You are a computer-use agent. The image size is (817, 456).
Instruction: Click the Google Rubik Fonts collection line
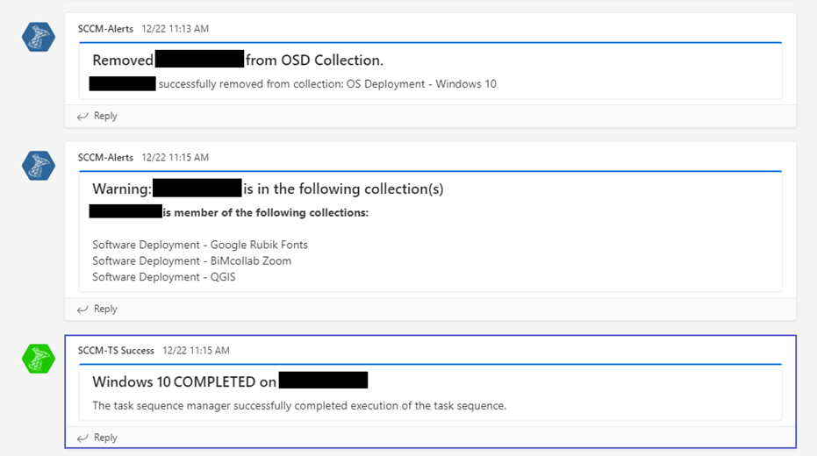200,245
